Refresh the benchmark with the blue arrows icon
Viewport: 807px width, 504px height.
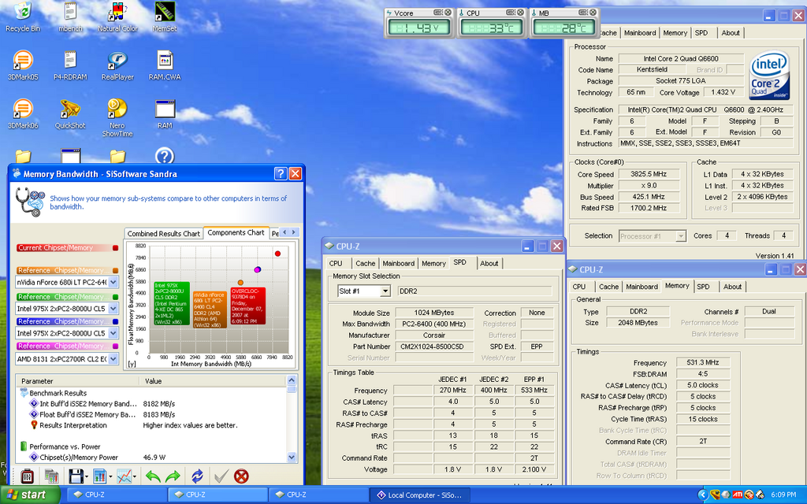coord(197,476)
